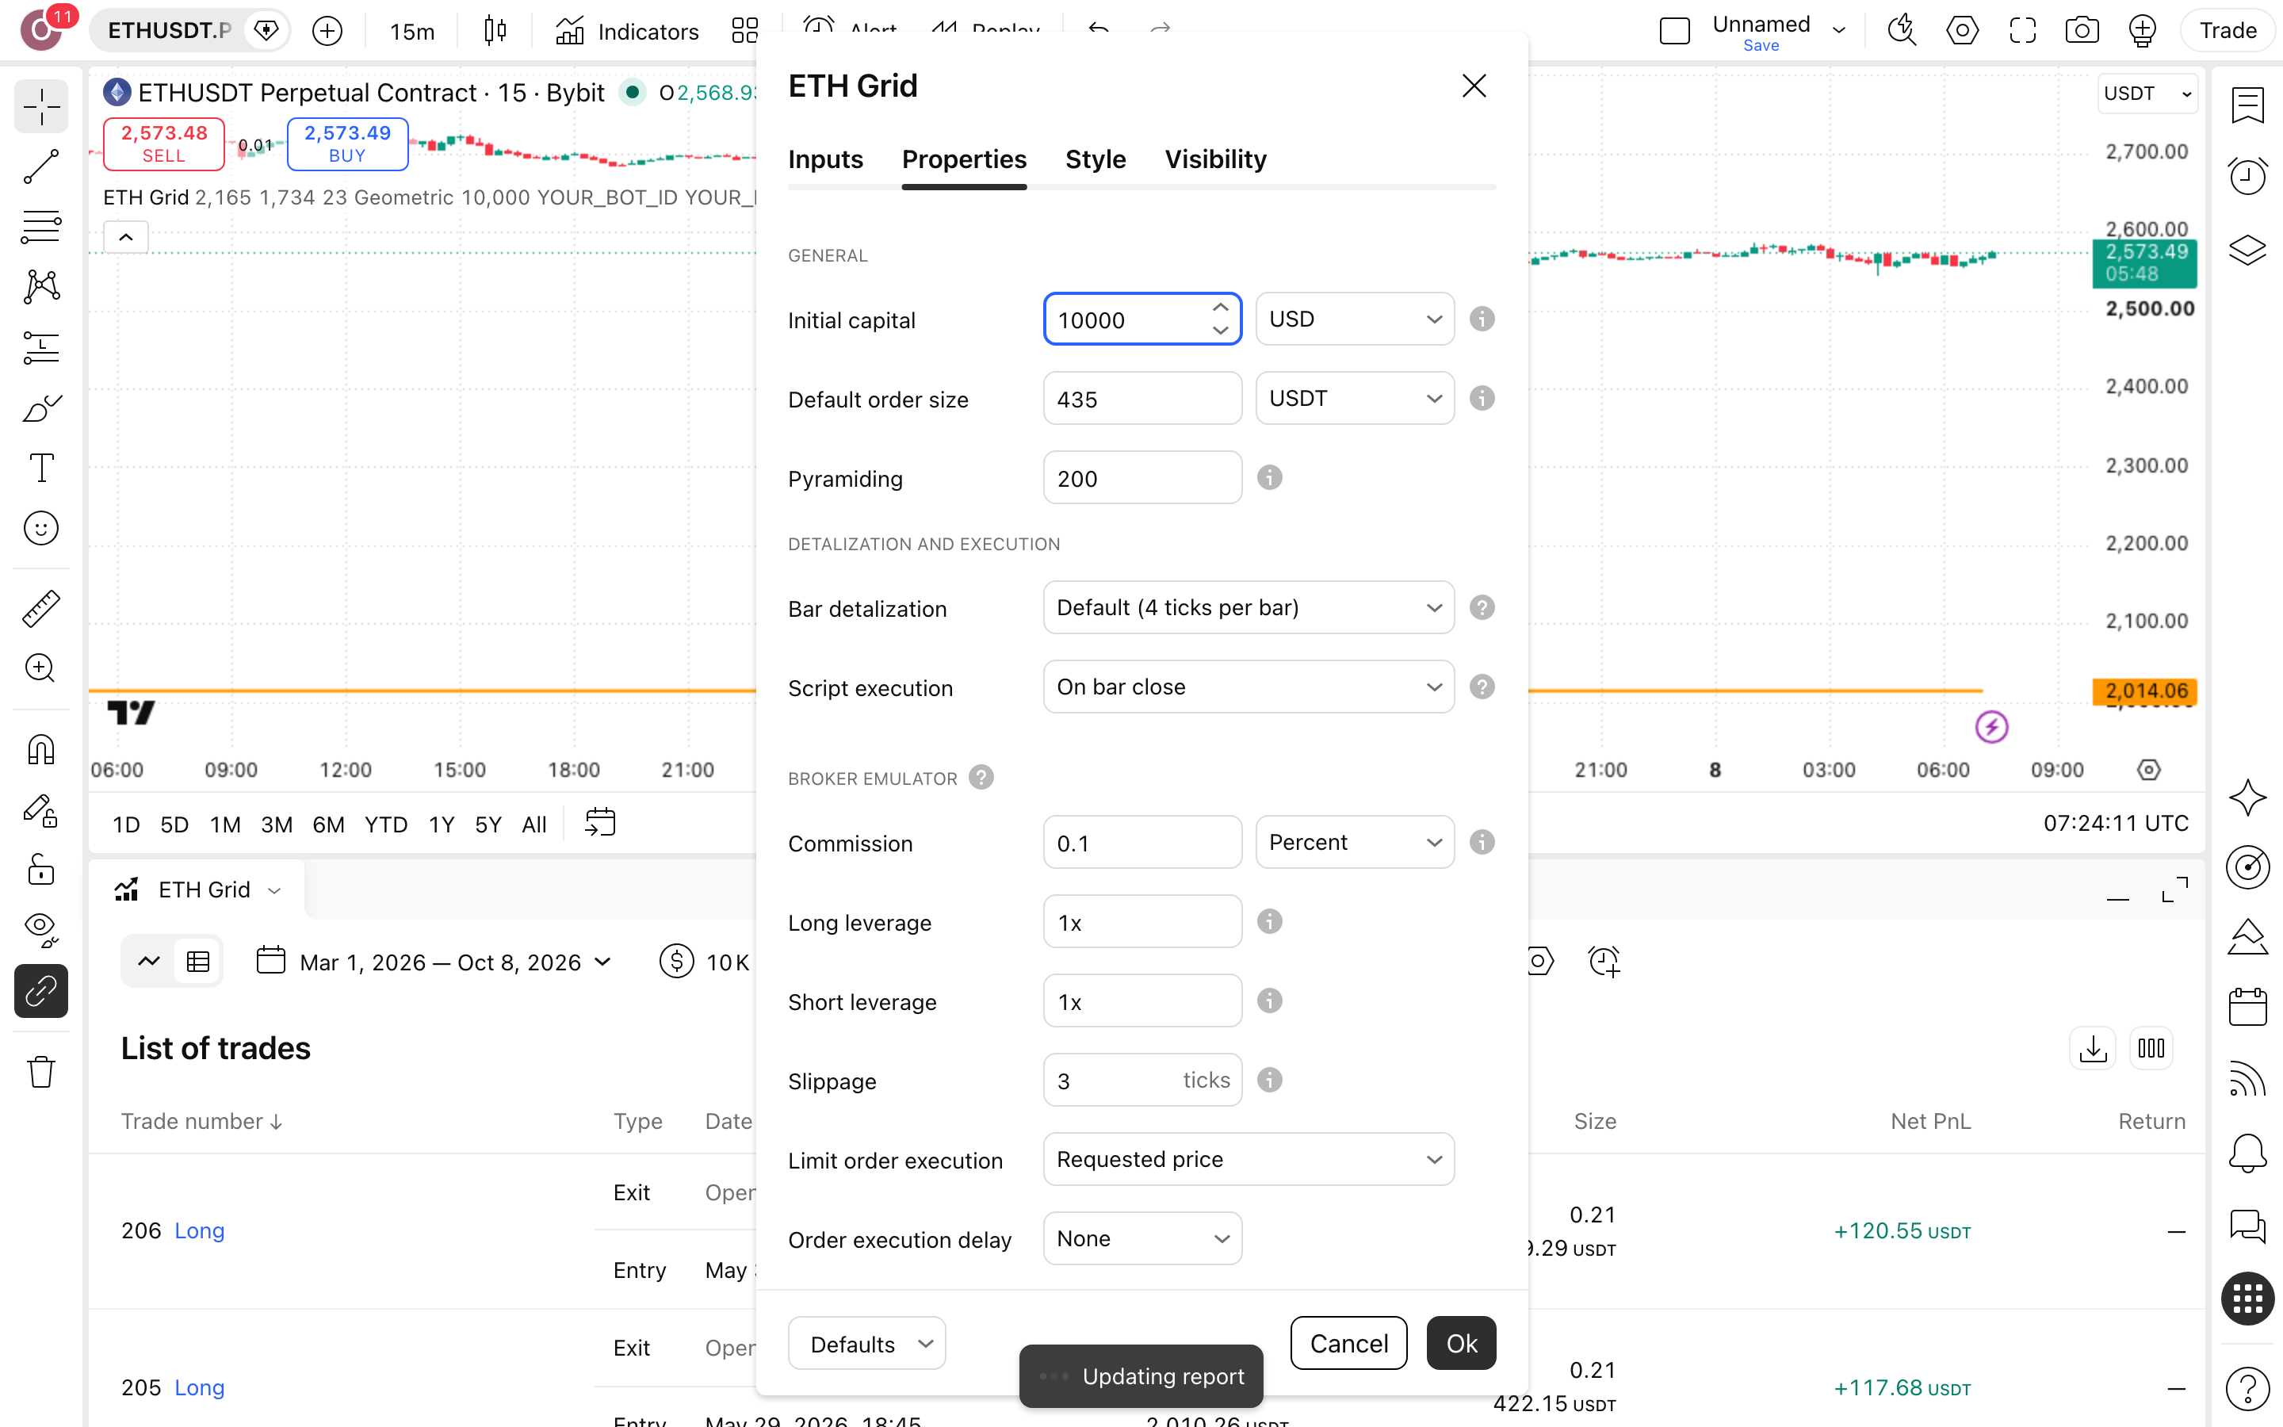Image resolution: width=2283 pixels, height=1427 pixels.
Task: Open the default order size USDT dropdown
Action: tap(1355, 398)
